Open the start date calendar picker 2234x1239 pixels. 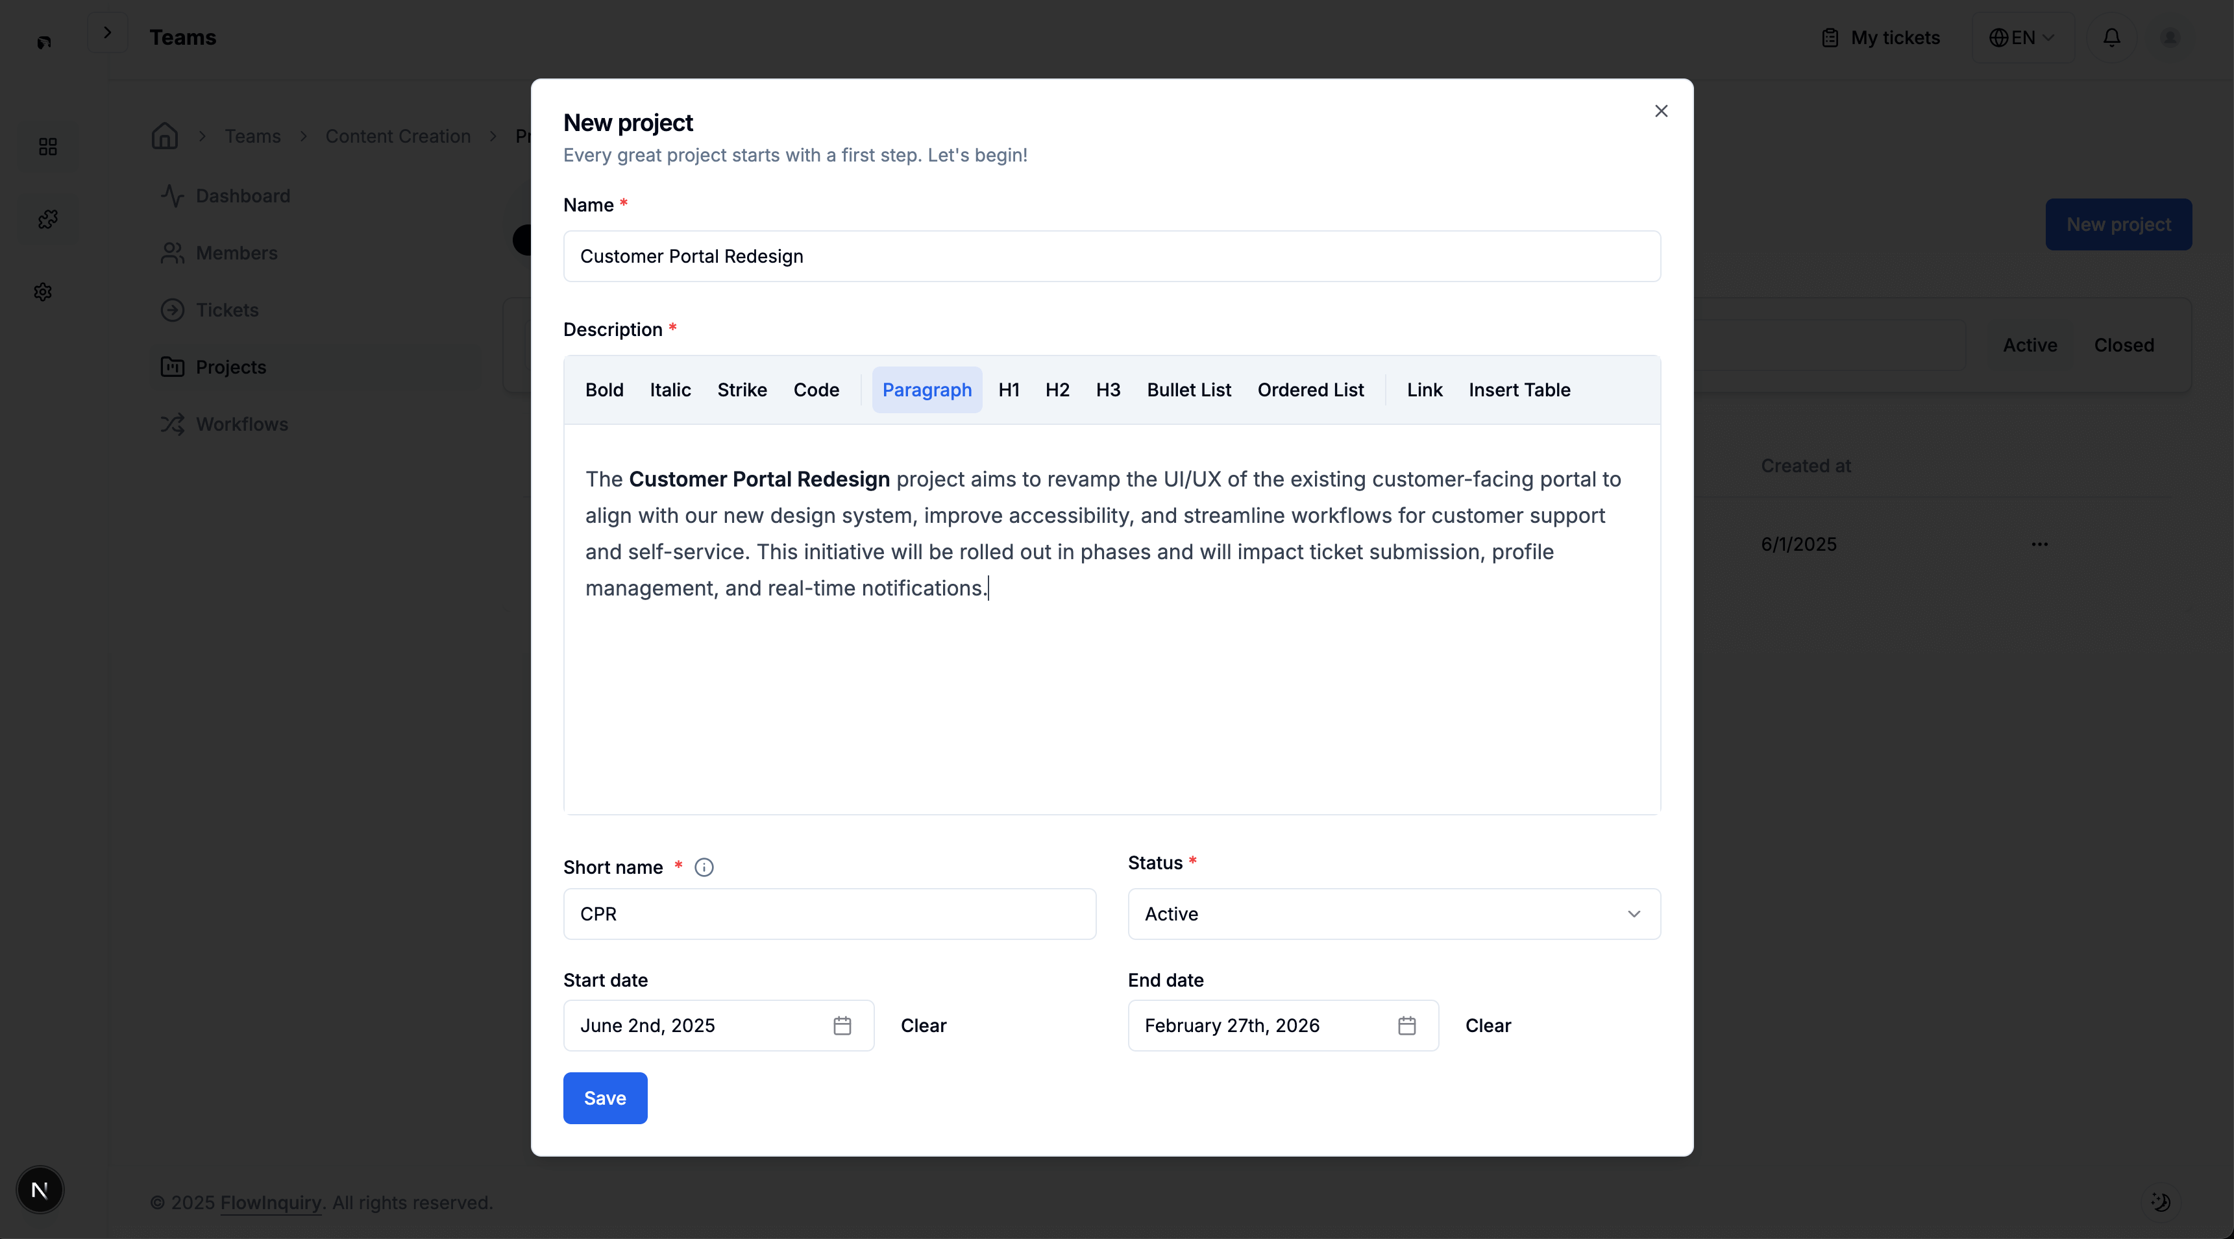[841, 1025]
